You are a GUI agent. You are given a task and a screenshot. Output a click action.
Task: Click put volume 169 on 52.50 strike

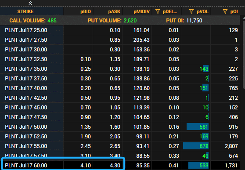click(x=204, y=137)
